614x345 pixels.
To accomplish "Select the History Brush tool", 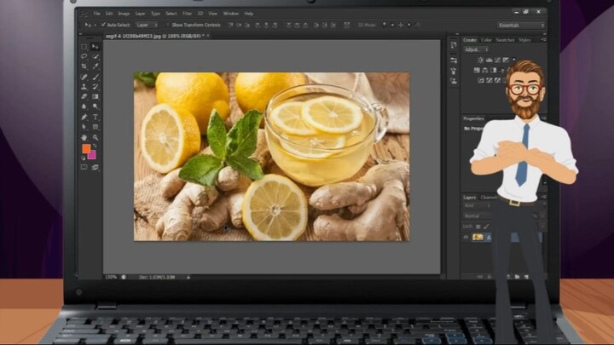I will click(96, 87).
